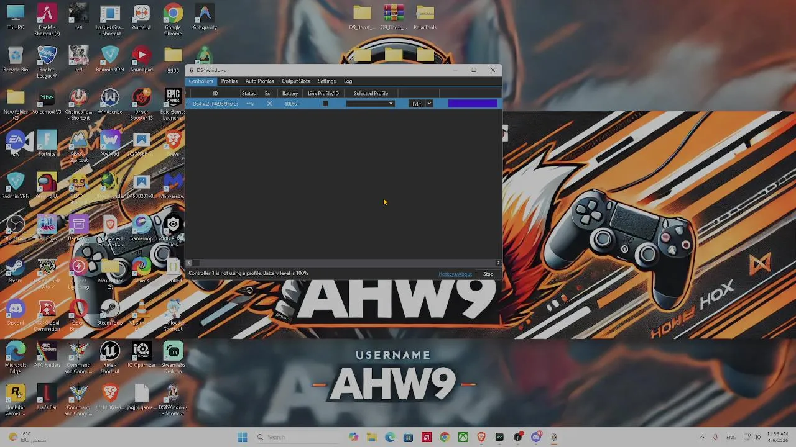Open Malwarebytes desktop icon

coord(173,186)
